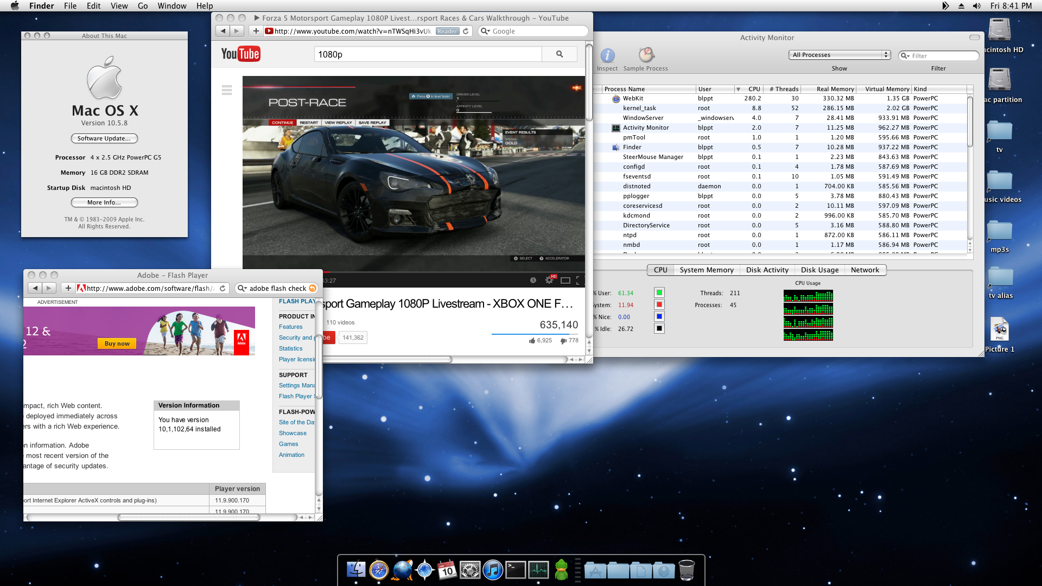This screenshot has height=586, width=1042.
Task: Click the add bookmark plus in the Adobe window
Action: pos(68,289)
